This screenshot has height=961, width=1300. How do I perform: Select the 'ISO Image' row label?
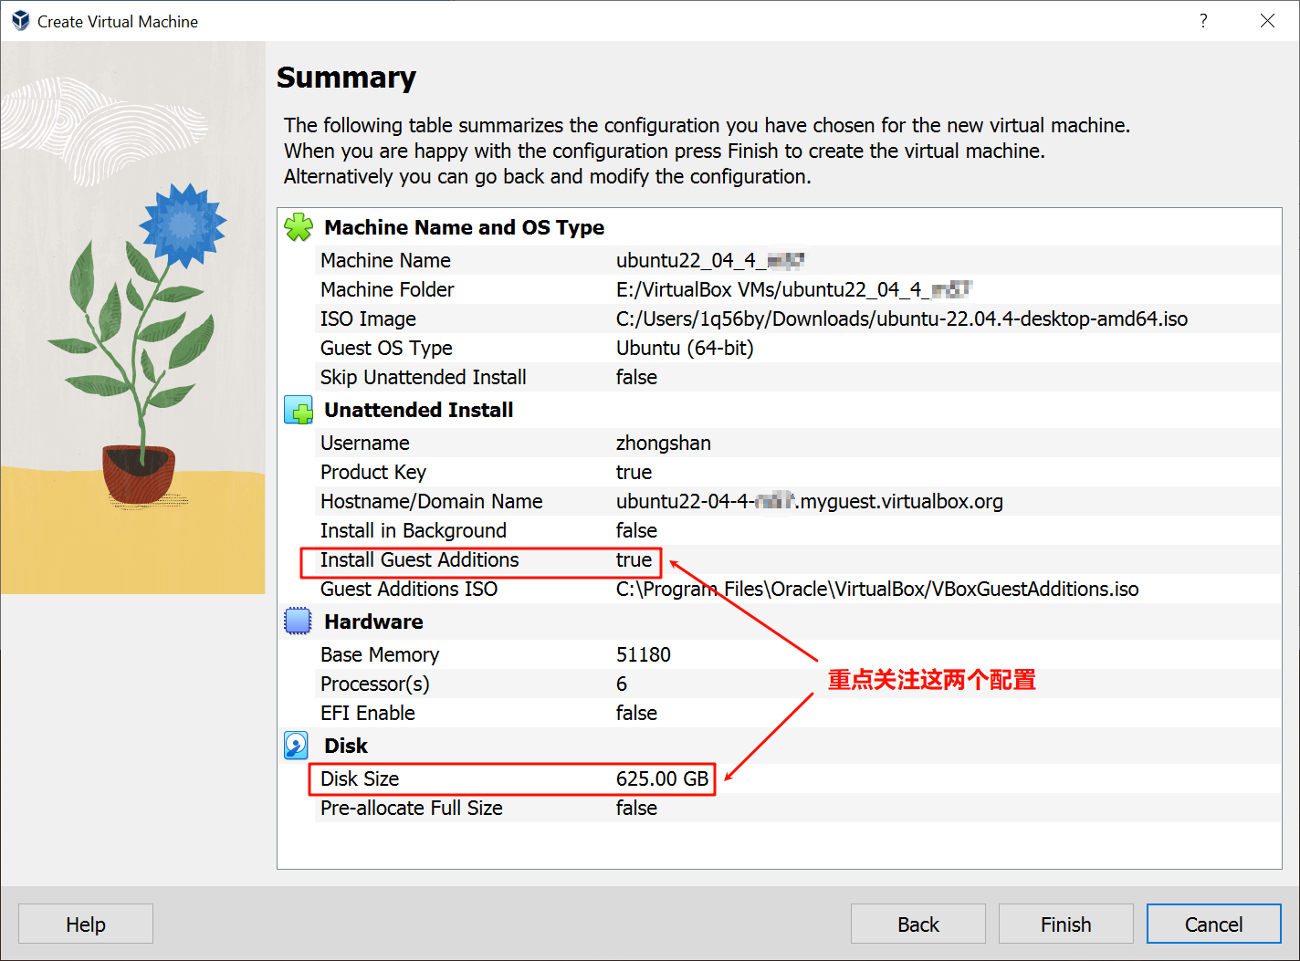pyautogui.click(x=368, y=319)
